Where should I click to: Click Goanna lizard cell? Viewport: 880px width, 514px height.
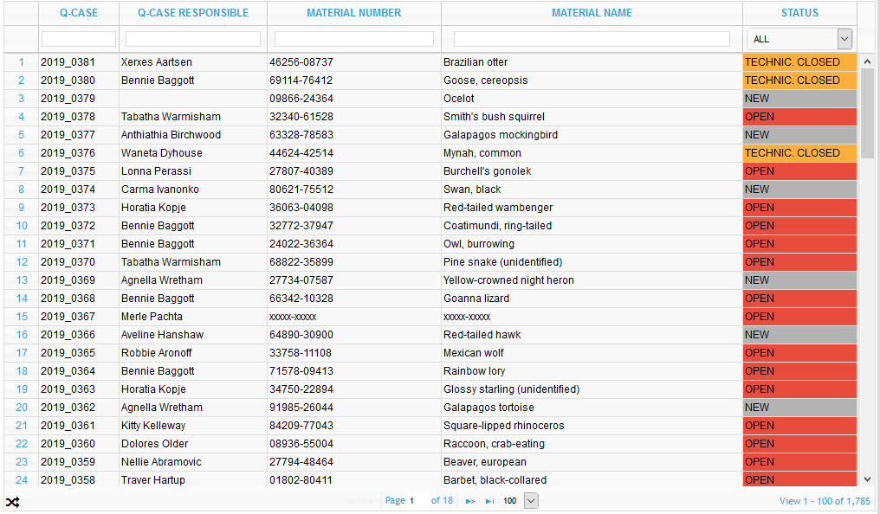click(x=592, y=299)
